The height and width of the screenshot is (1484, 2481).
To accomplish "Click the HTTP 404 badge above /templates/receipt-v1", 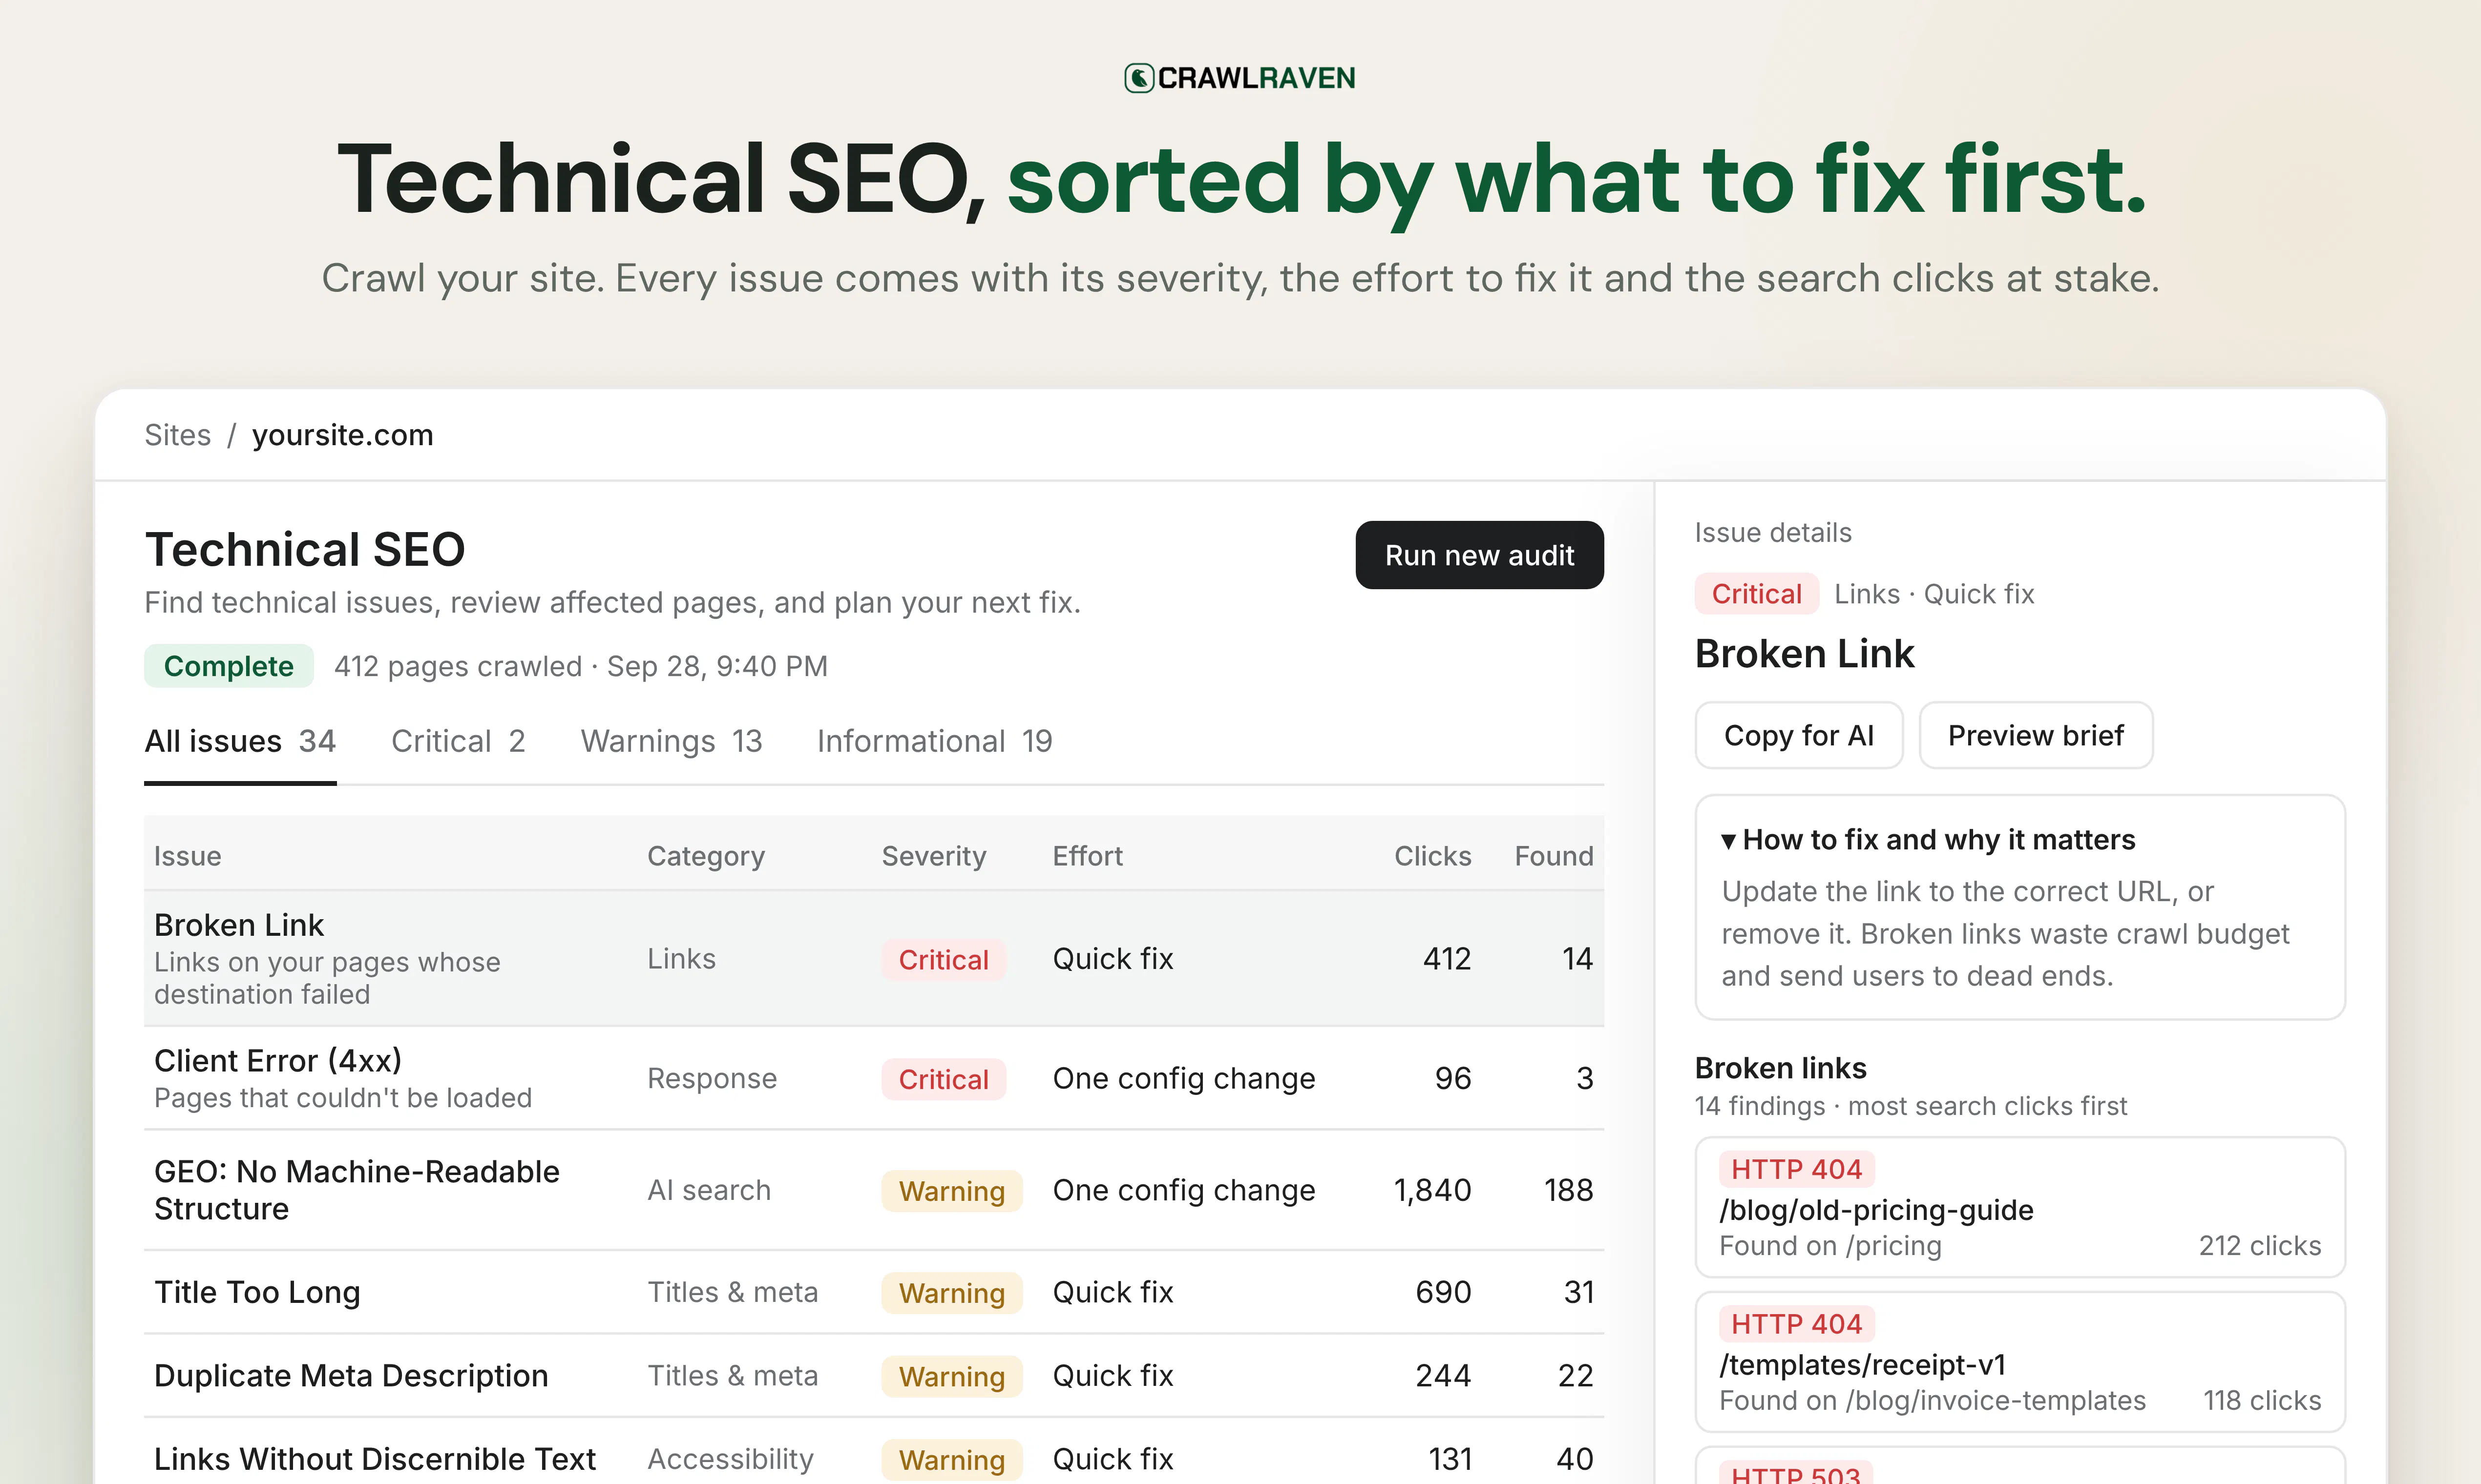I will click(x=1797, y=1324).
